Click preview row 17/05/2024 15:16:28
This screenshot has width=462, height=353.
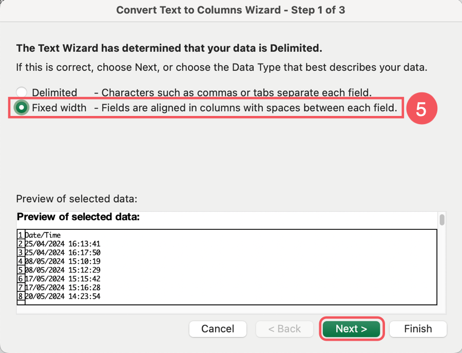coord(63,287)
